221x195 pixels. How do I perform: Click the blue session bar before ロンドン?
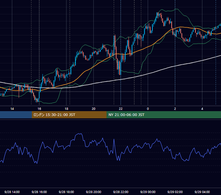point(16,115)
